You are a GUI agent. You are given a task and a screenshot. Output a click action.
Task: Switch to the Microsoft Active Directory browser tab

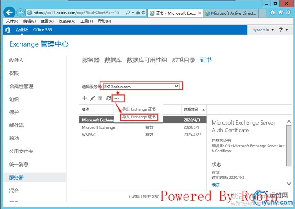pos(231,13)
